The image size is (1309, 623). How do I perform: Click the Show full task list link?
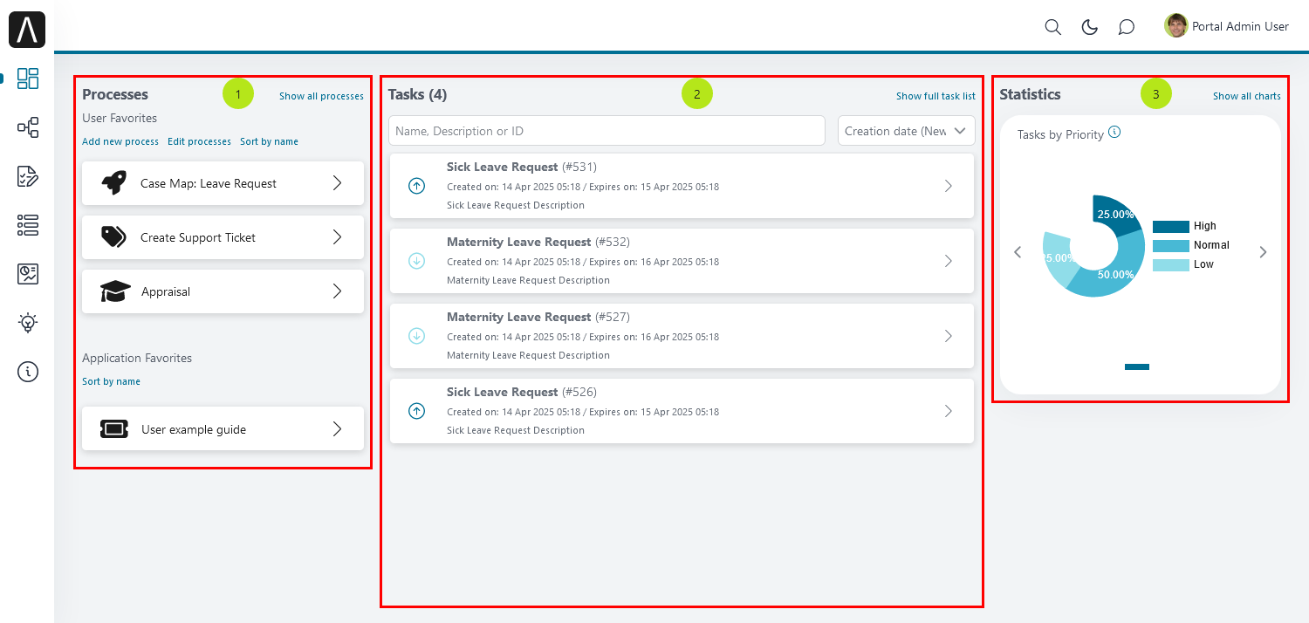pos(935,96)
